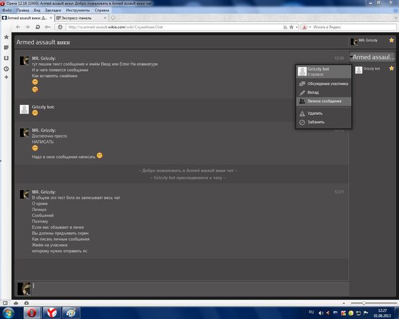Show hidden status bar items with the up arrow
The width and height of the screenshot is (399, 319).
[344, 303]
